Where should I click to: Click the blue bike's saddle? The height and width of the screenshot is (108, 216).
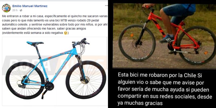click(x=35, y=43)
